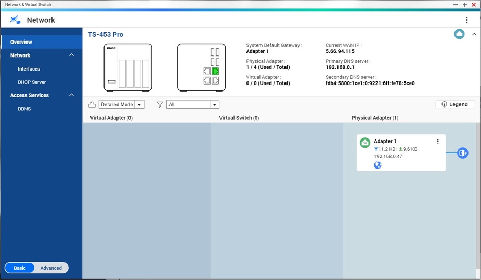Image resolution: width=481 pixels, height=280 pixels.
Task: Click the blue connection node beside Adapter 1
Action: tap(463, 152)
